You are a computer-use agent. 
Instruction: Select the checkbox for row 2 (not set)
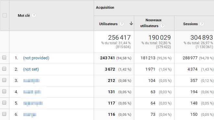coord(4,69)
